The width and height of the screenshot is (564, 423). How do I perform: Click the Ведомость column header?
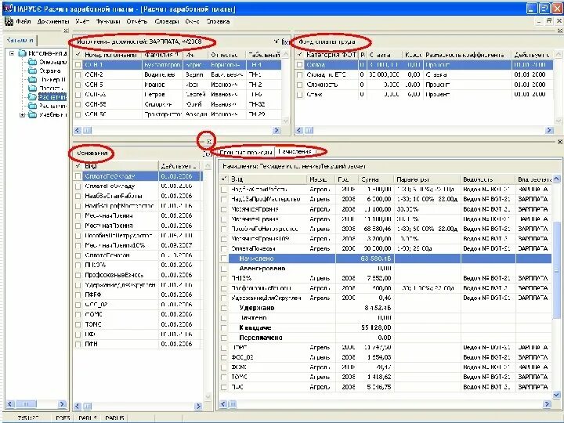tap(488, 179)
